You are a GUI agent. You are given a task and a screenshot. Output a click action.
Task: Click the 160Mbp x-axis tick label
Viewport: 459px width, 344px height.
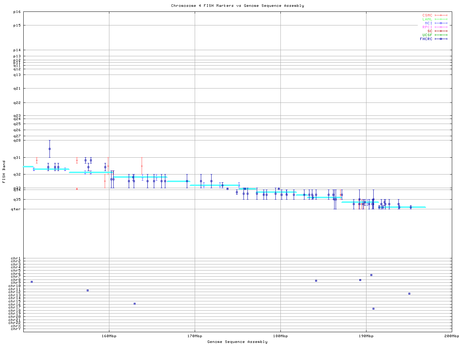pyautogui.click(x=109, y=336)
